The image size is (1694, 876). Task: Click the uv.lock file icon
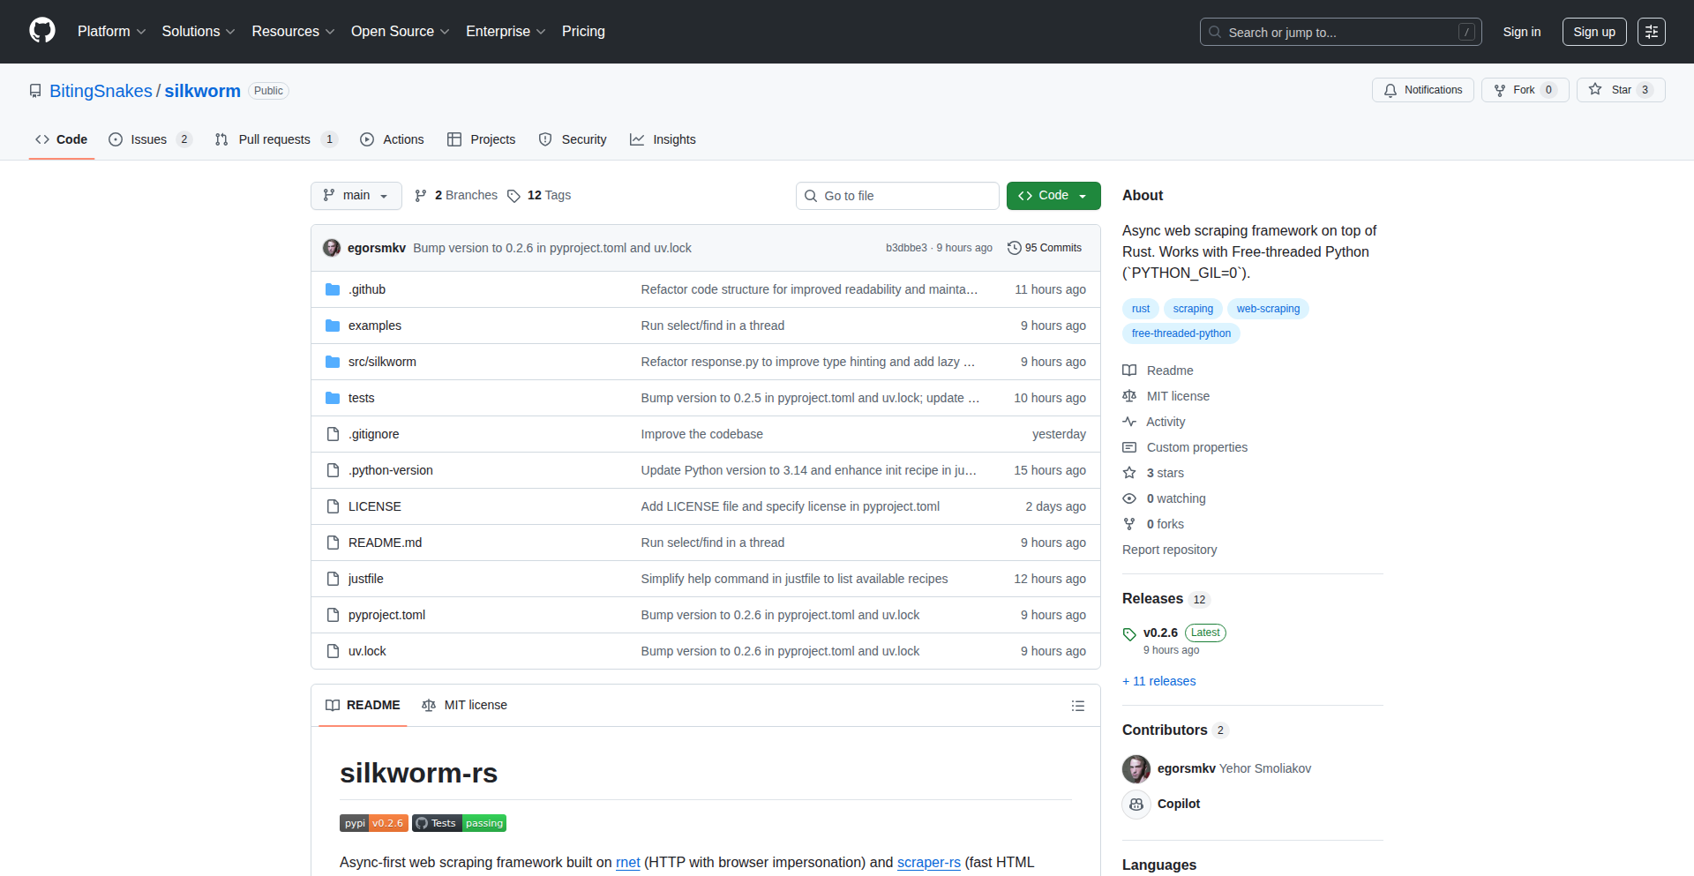click(x=333, y=651)
